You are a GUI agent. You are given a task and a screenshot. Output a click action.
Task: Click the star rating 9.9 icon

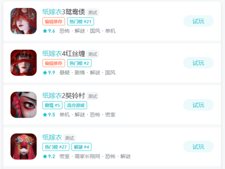click(45, 73)
